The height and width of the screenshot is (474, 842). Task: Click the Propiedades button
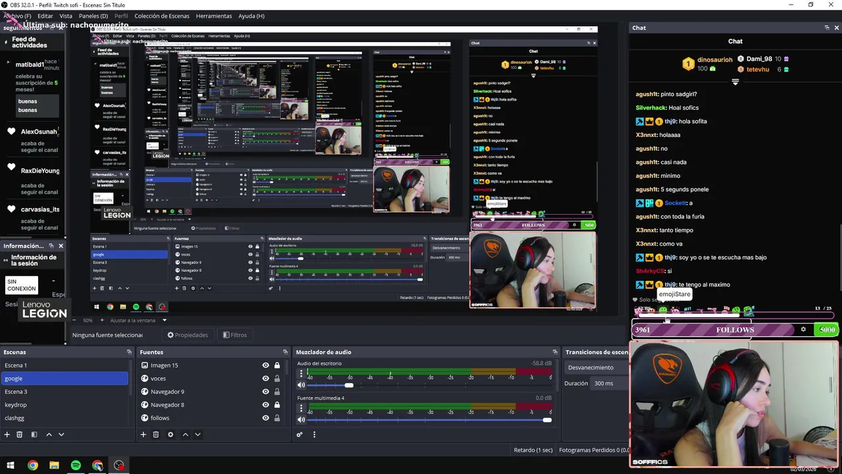(187, 335)
